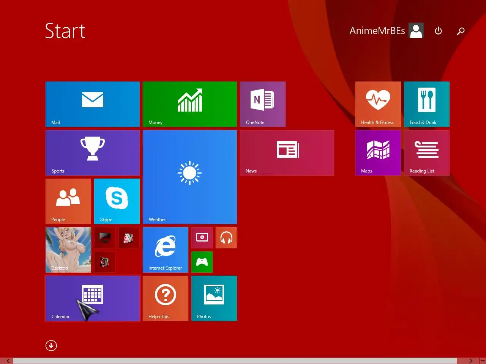This screenshot has width=486, height=364.
Task: Open the Mail tile
Action: click(x=93, y=104)
